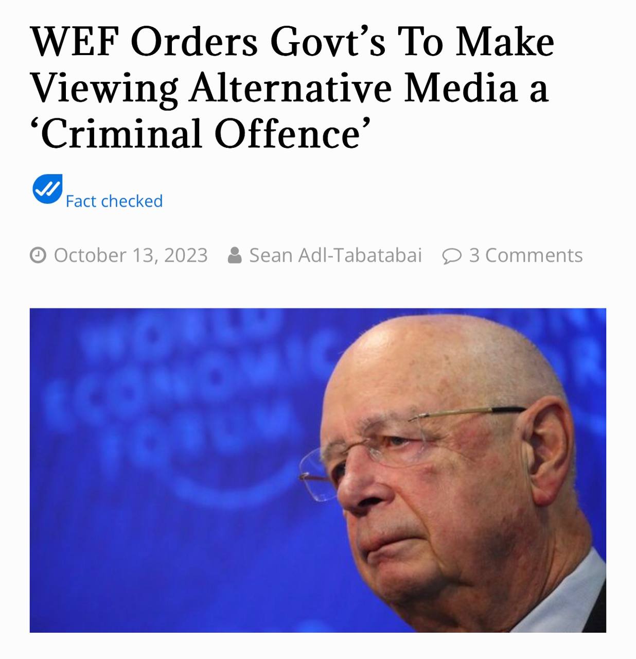Open the WEF Orders Govt's article headline

292,88
